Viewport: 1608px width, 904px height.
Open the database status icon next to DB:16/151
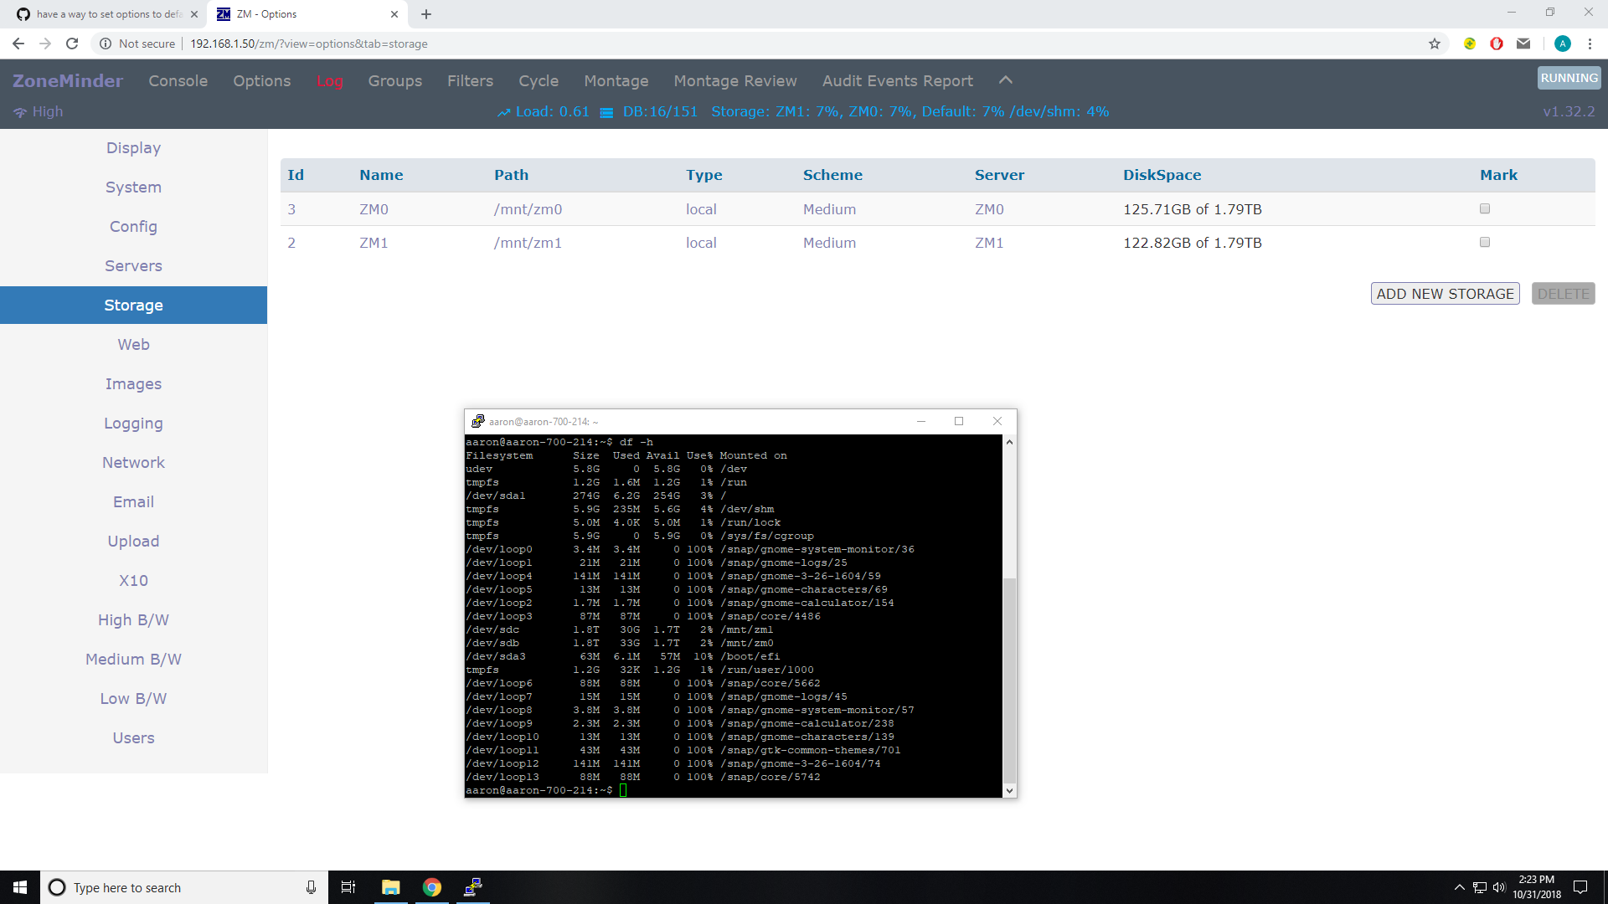606,111
